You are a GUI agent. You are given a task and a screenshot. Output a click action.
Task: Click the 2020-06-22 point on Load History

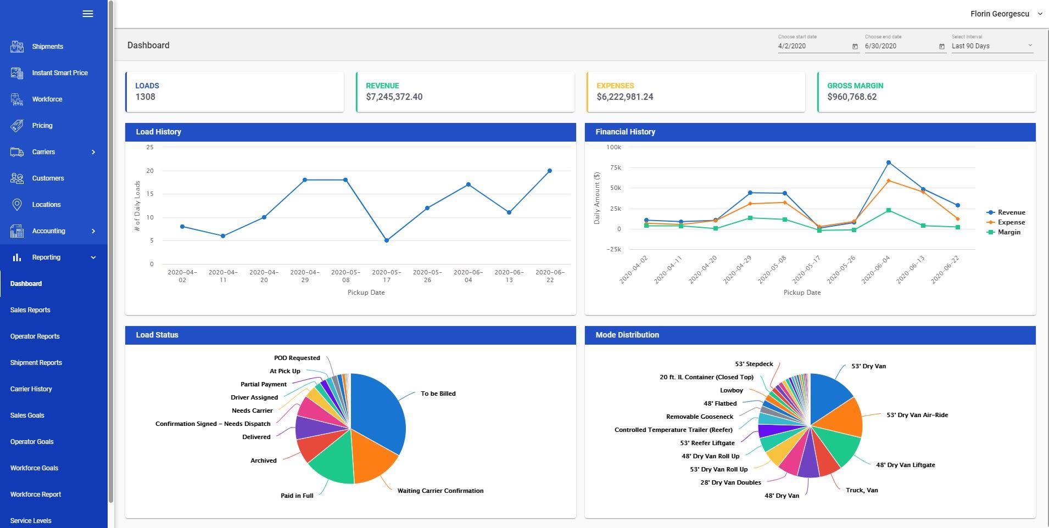point(550,171)
